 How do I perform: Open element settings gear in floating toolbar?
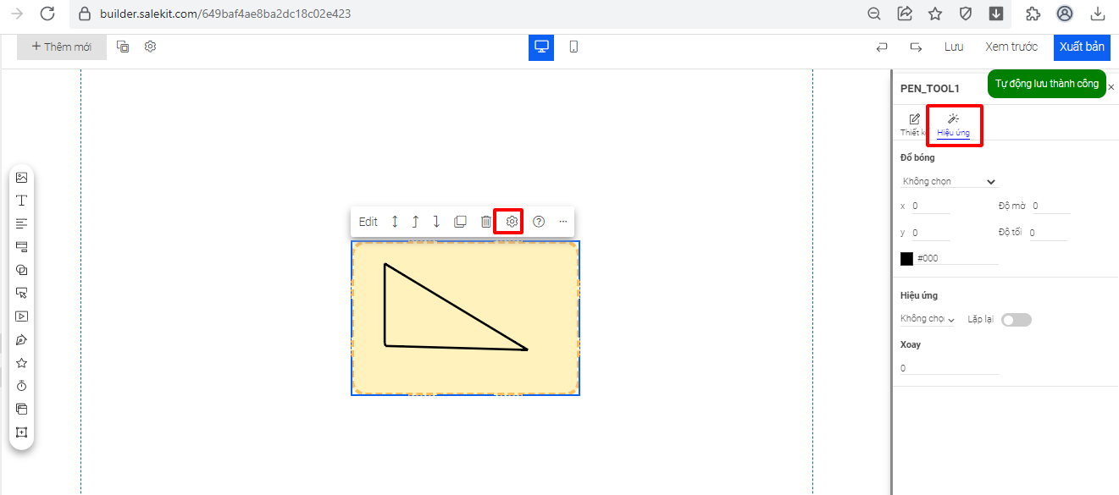pos(512,222)
